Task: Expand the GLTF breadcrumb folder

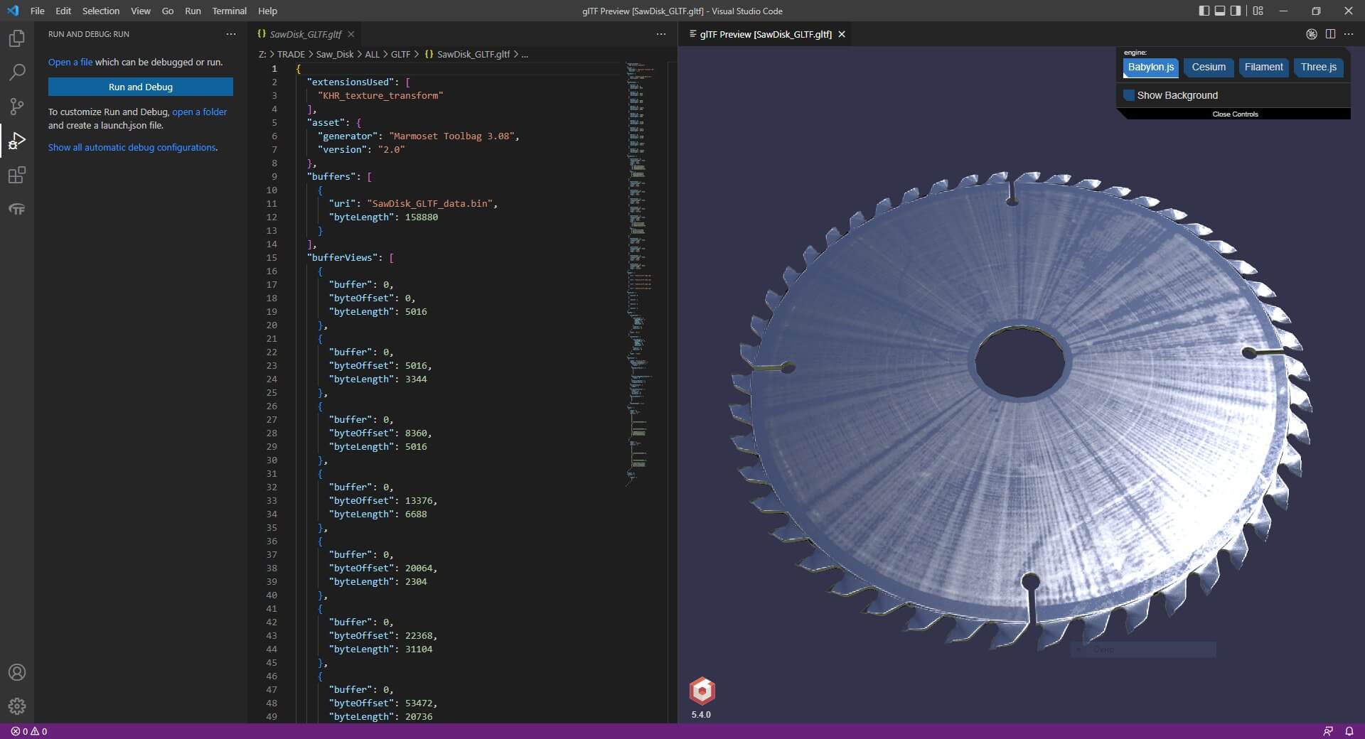Action: tap(400, 54)
